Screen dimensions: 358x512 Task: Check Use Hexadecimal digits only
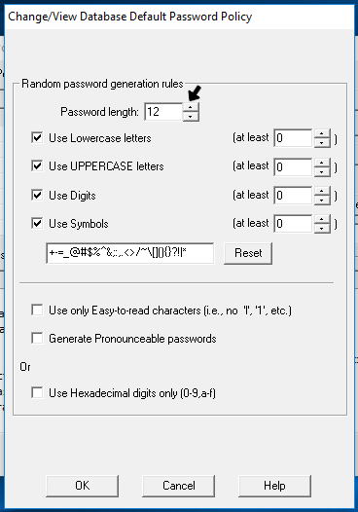(x=37, y=392)
